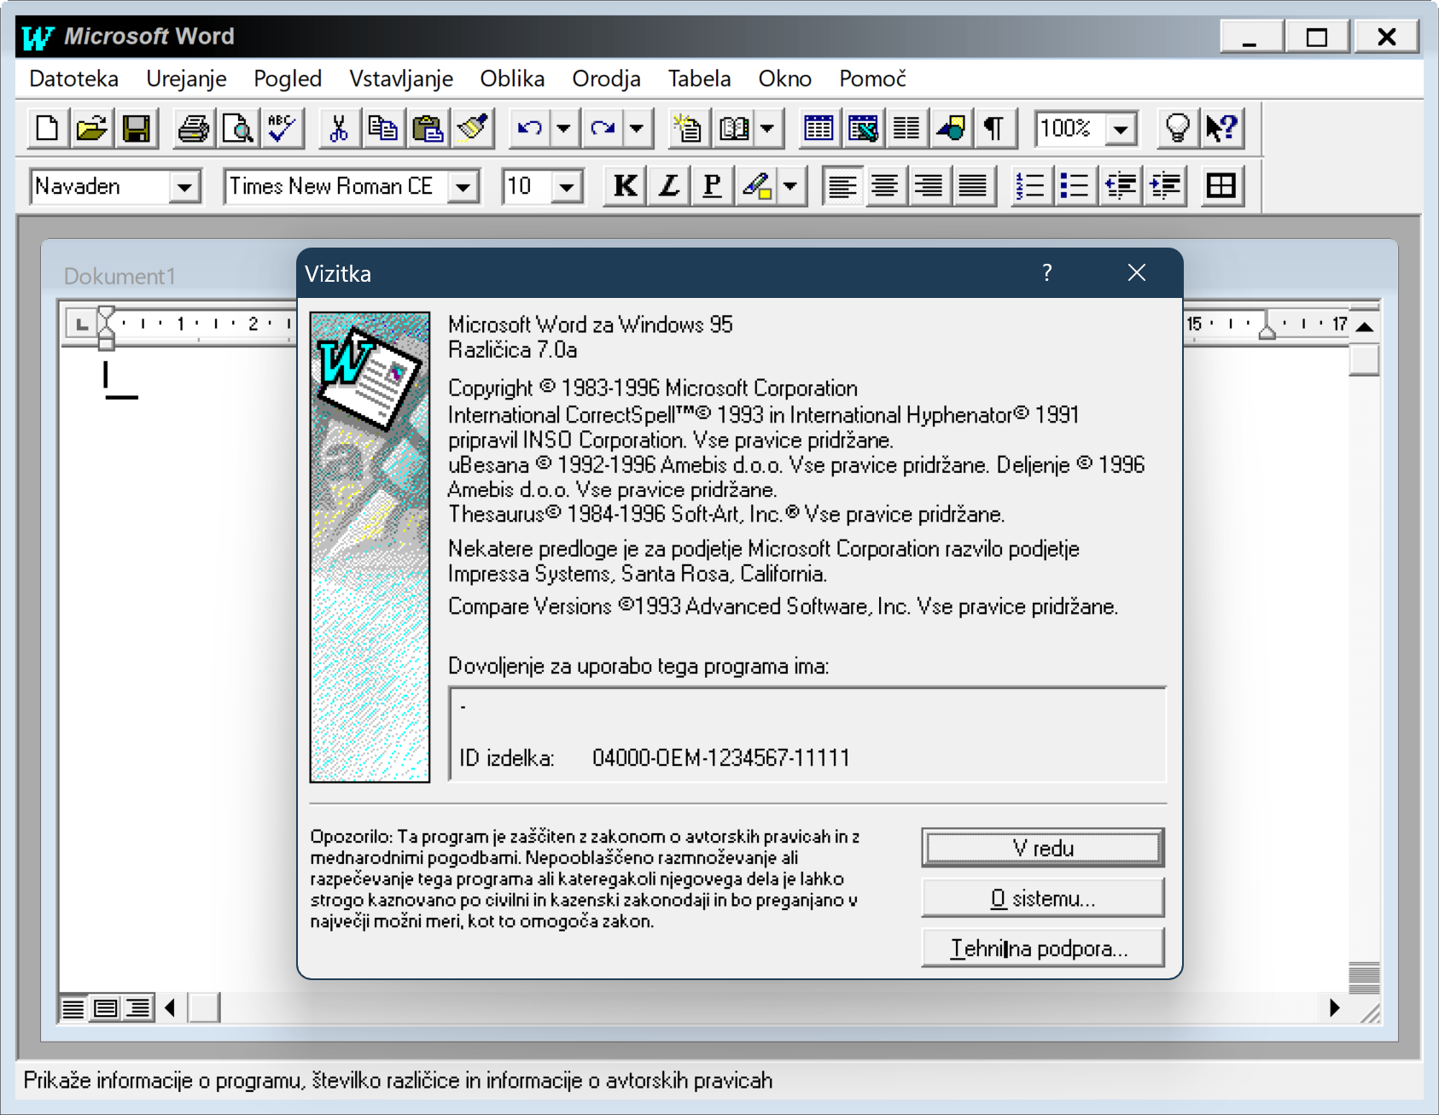This screenshot has width=1439, height=1115.
Task: Expand the Address Book dropdown arrow
Action: [x=767, y=129]
